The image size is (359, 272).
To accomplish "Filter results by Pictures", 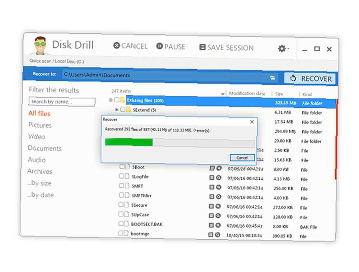I will [x=40, y=125].
